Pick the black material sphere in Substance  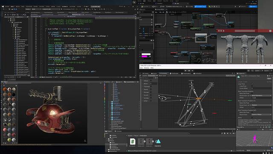(14, 95)
